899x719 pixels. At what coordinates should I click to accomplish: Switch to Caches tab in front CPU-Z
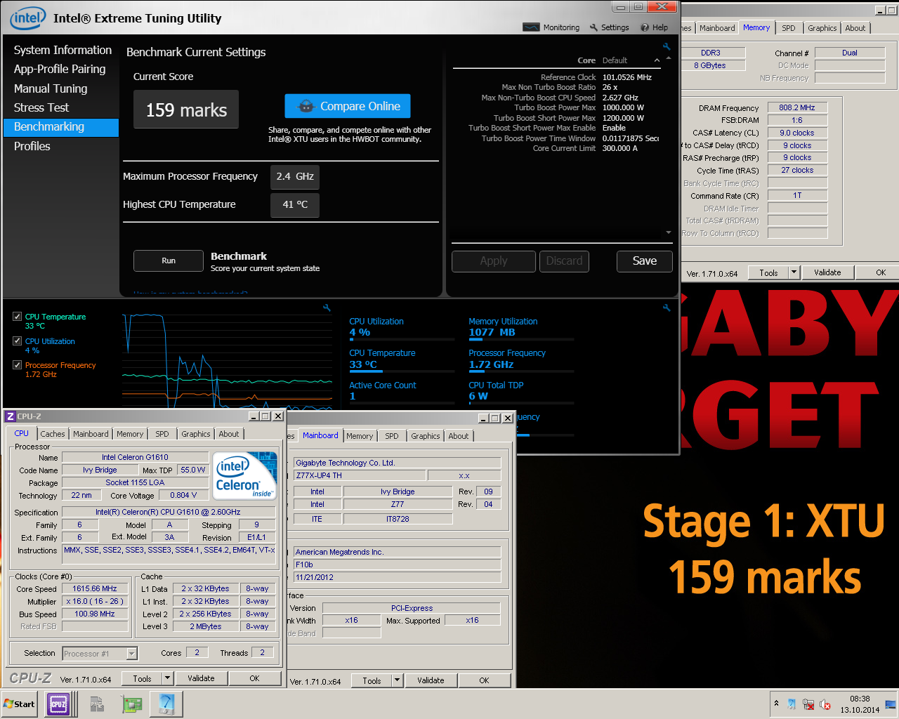tap(53, 434)
